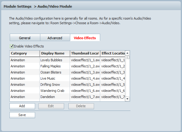Click the Module Settings breadcrumb

coord(17,6)
